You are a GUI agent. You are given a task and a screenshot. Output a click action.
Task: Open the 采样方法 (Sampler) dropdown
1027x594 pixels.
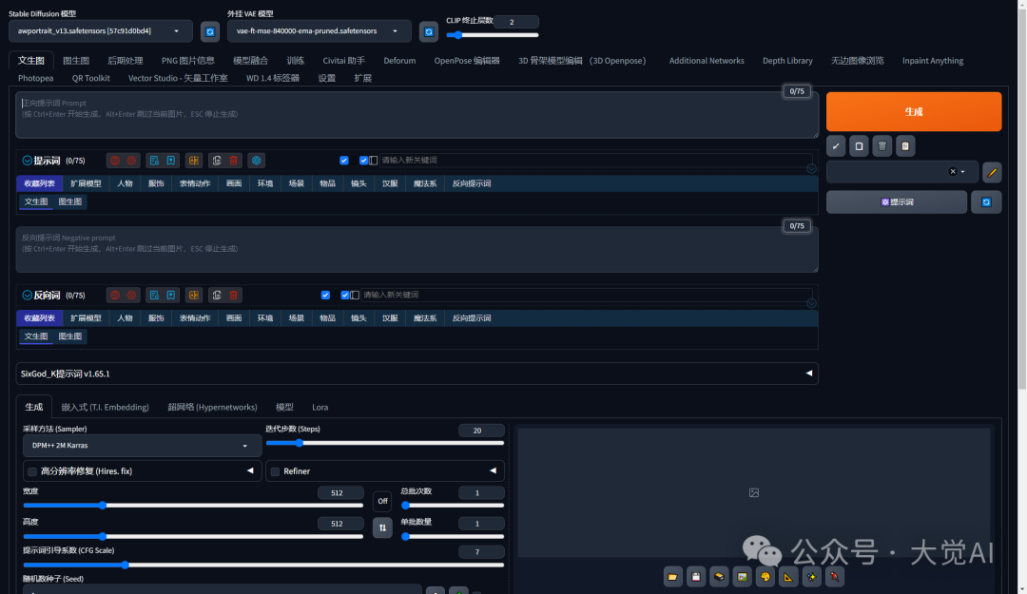tap(142, 446)
